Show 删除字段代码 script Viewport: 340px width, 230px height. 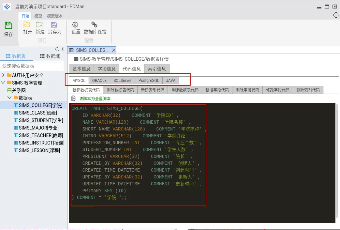247,90
